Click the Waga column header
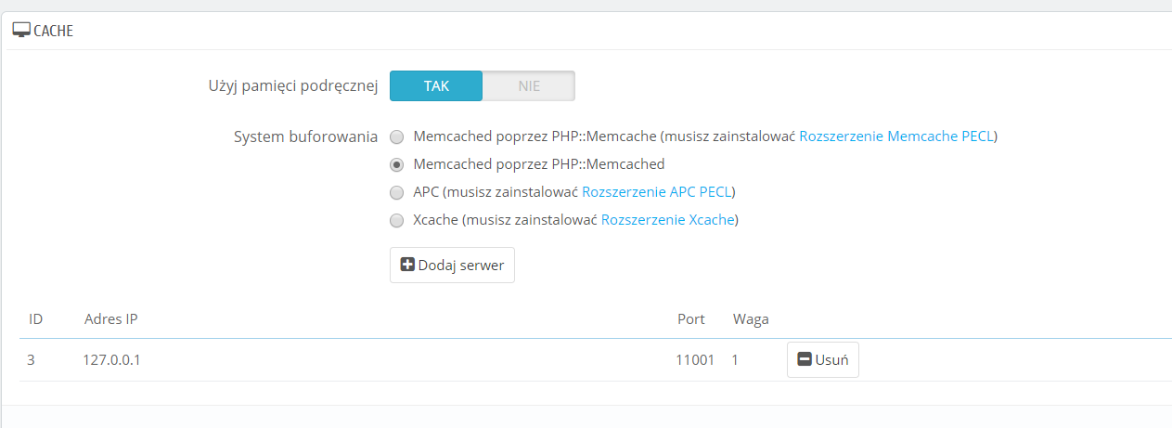The width and height of the screenshot is (1172, 428). pos(750,319)
